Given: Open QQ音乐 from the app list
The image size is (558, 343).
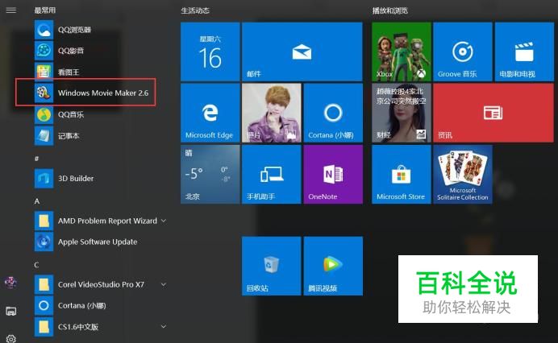Looking at the screenshot, I should click(x=102, y=114).
